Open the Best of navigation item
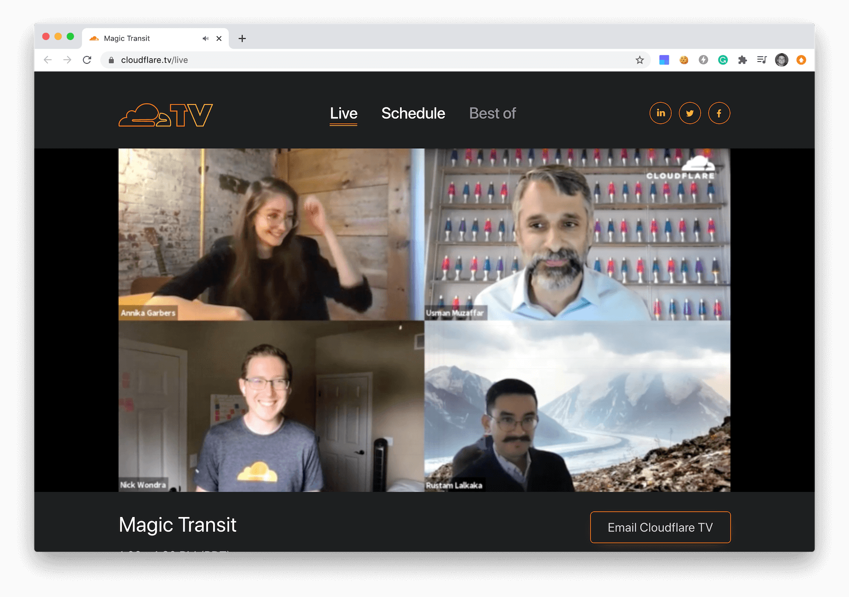849x597 pixels. tap(492, 114)
